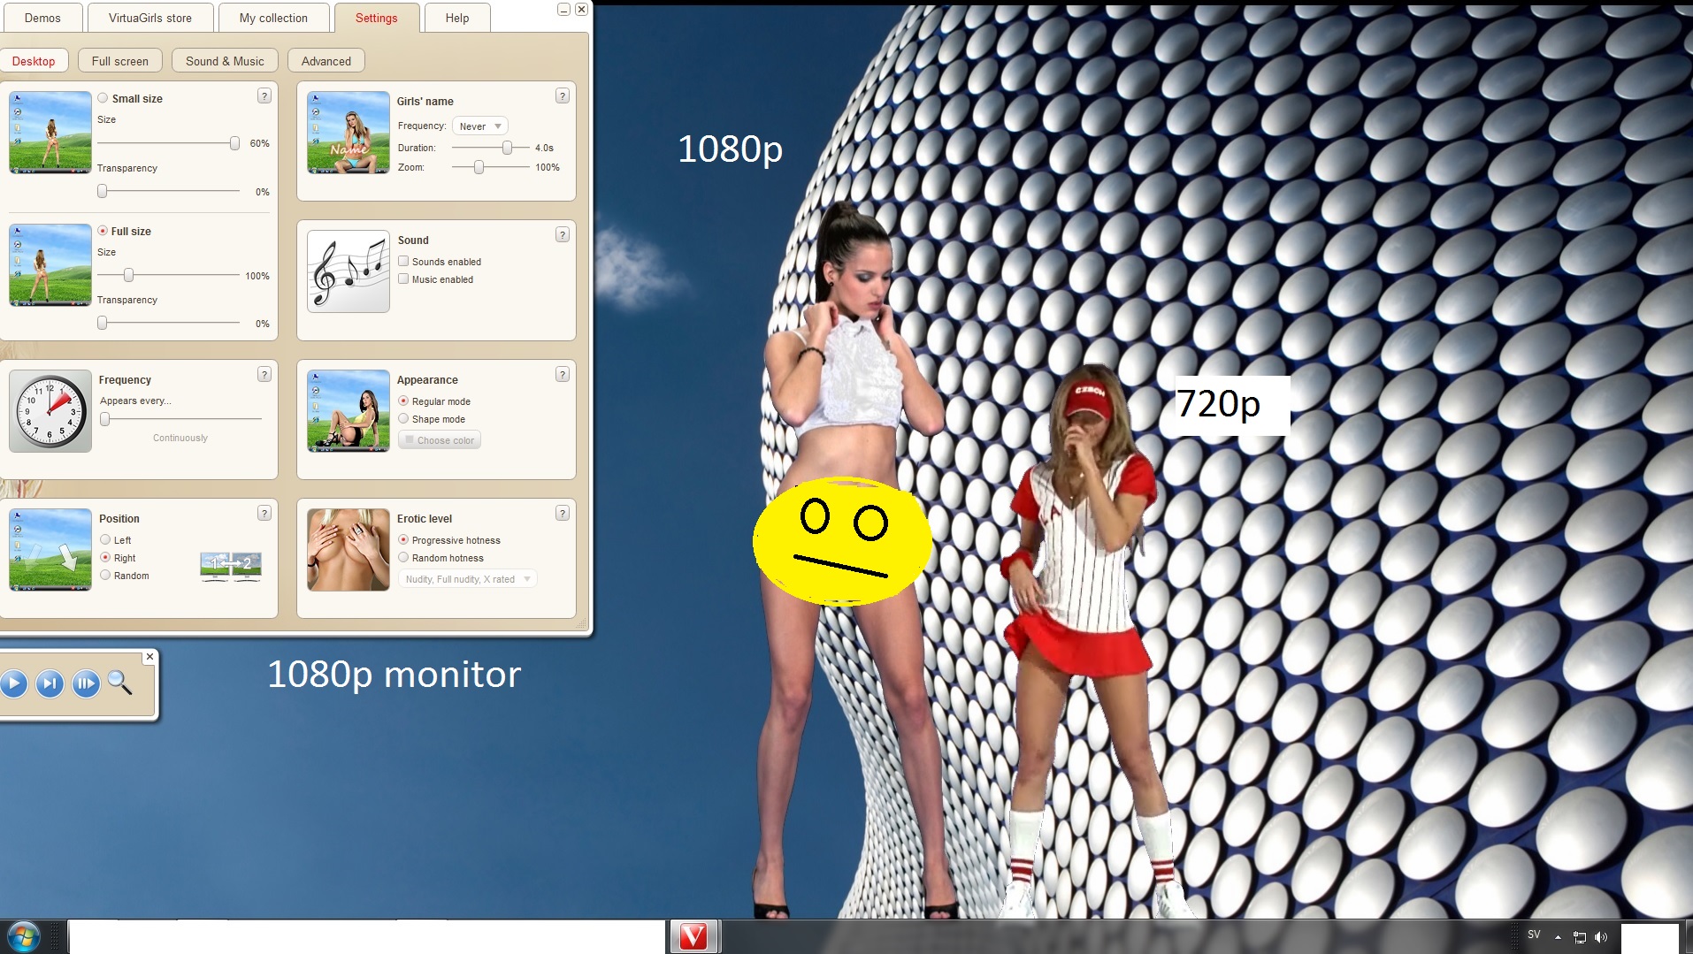This screenshot has height=954, width=1693.
Task: Open the Windows Start orb
Action: (24, 937)
